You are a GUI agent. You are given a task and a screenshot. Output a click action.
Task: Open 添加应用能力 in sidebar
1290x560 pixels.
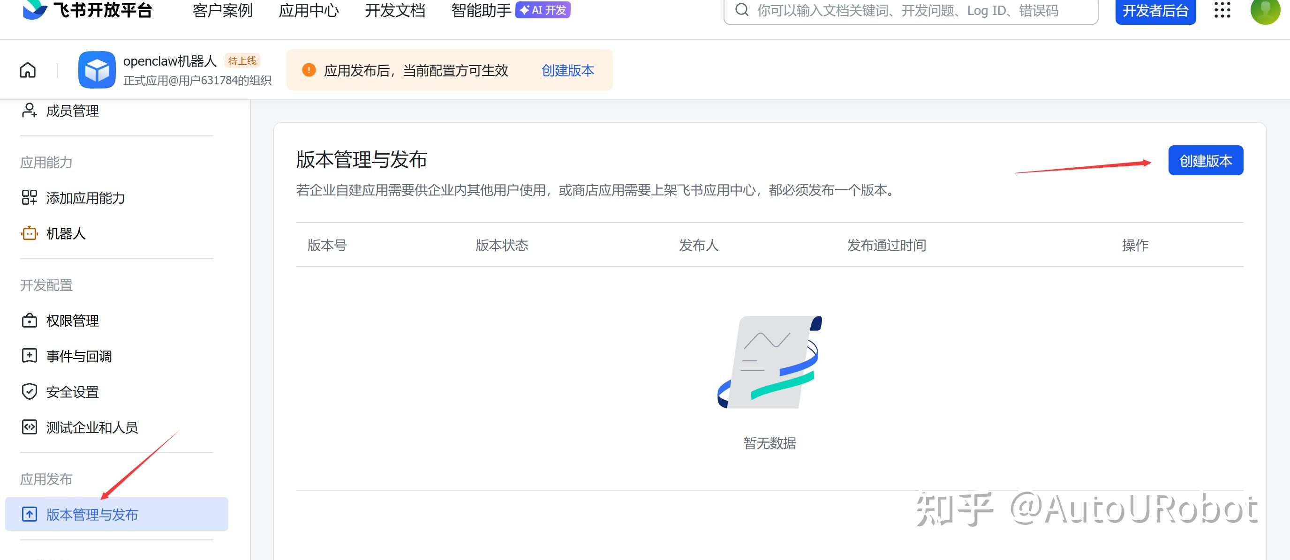(85, 198)
